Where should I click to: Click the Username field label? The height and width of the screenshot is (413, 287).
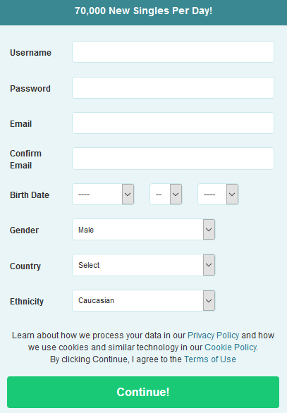30,53
